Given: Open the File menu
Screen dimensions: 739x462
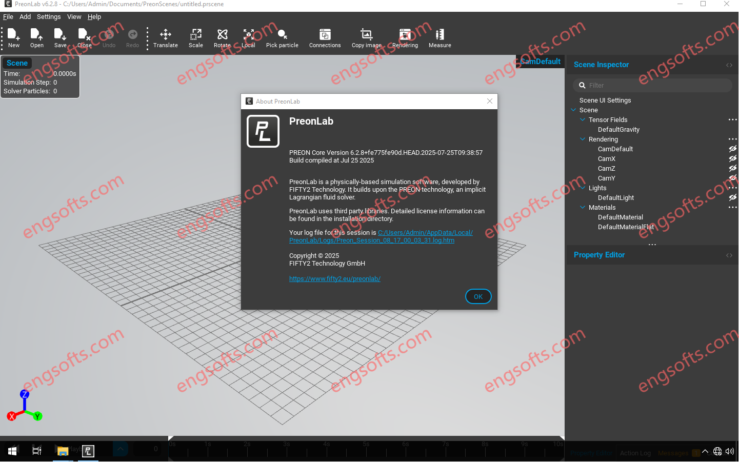Looking at the screenshot, I should coord(8,17).
